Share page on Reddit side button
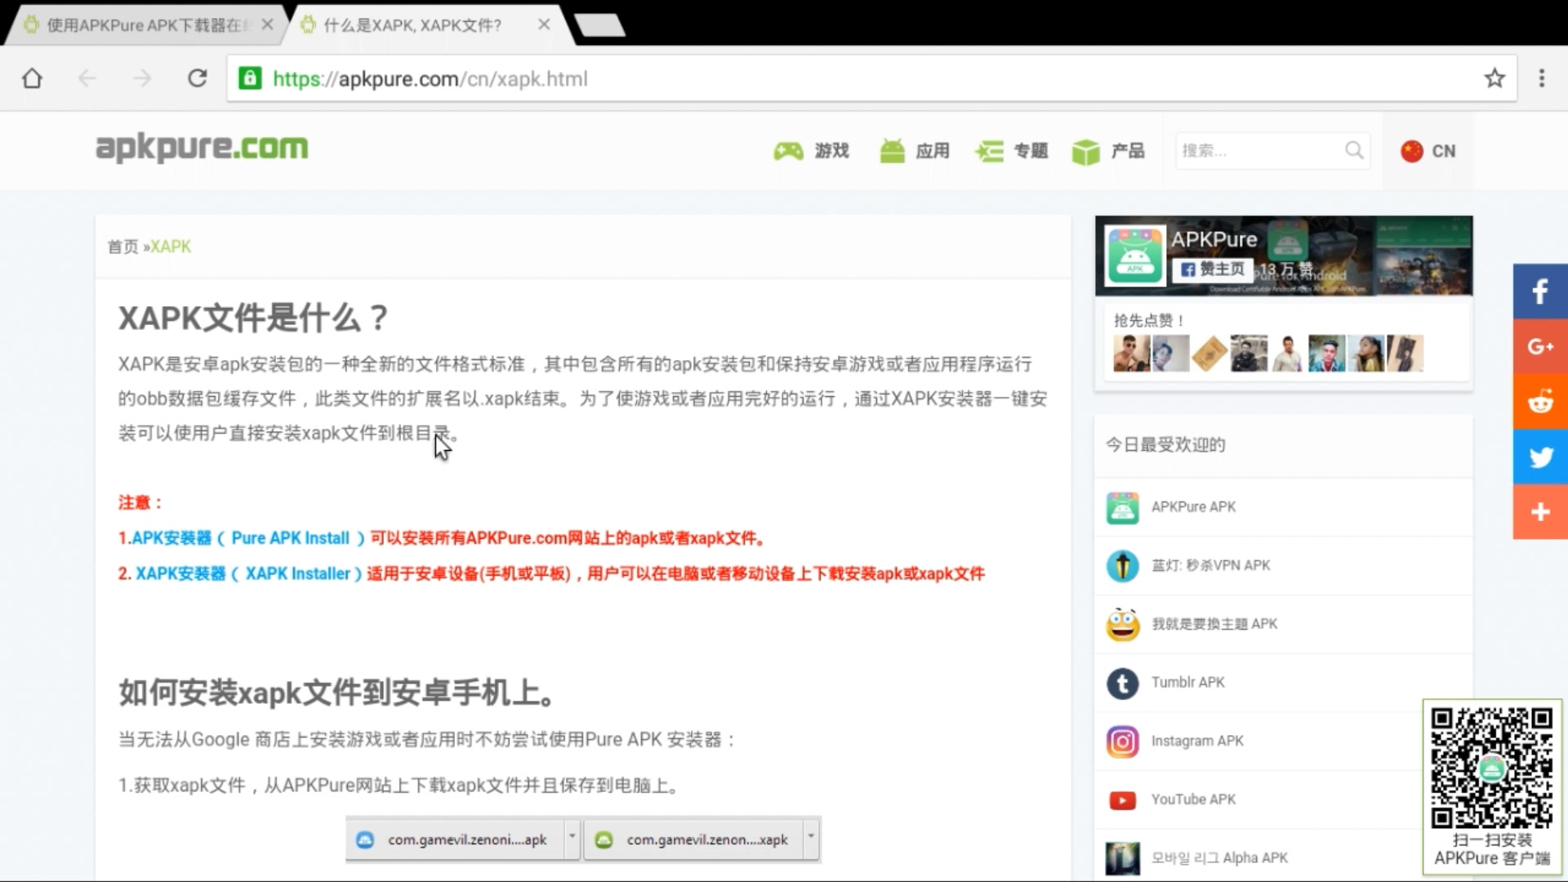 pos(1540,402)
